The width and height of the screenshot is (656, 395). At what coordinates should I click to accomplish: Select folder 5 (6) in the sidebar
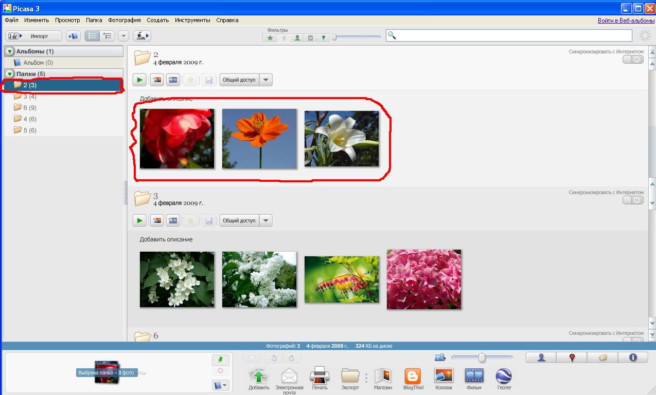(x=64, y=130)
